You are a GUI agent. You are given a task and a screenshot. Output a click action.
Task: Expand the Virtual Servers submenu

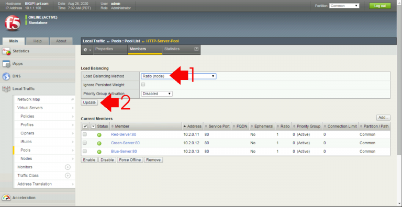(73, 108)
